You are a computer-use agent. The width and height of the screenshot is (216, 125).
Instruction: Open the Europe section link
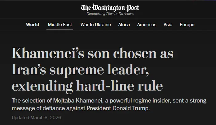tap(187, 25)
